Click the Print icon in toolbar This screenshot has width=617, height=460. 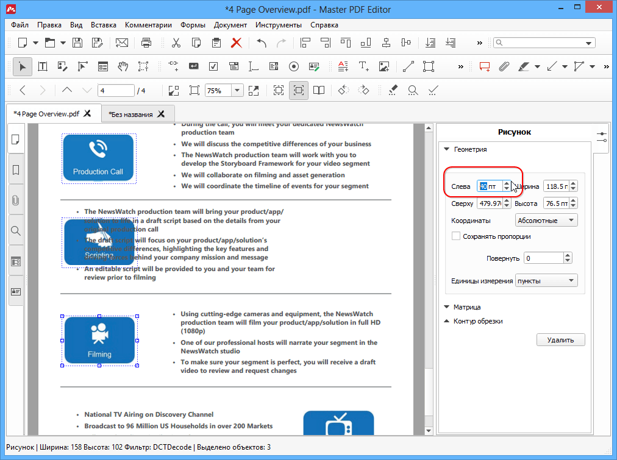pyautogui.click(x=146, y=43)
